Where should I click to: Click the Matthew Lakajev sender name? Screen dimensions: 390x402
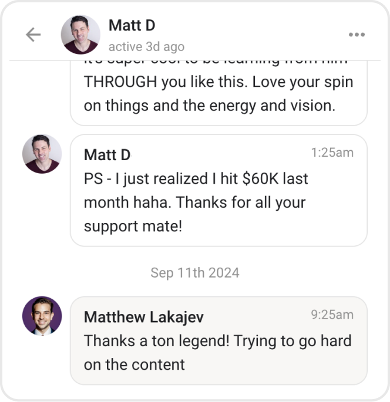click(x=143, y=317)
